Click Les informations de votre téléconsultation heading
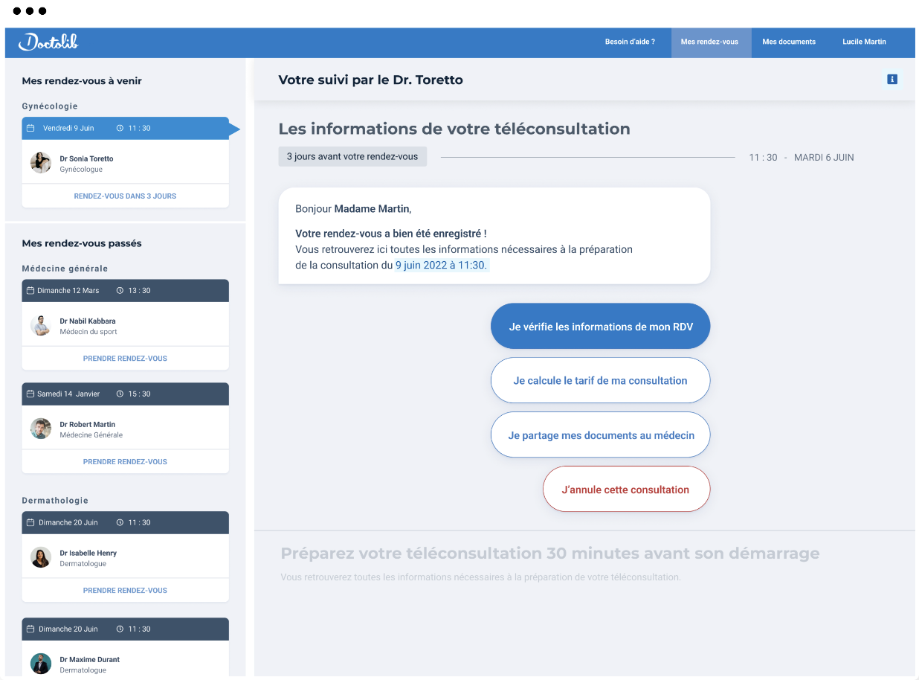Viewport: 919px width, 680px height. coord(454,129)
